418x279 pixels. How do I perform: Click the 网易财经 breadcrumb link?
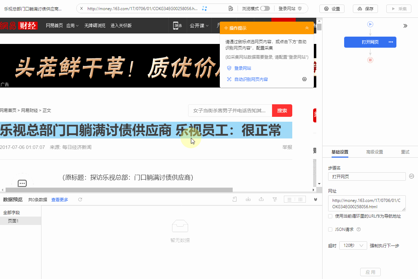30,110
